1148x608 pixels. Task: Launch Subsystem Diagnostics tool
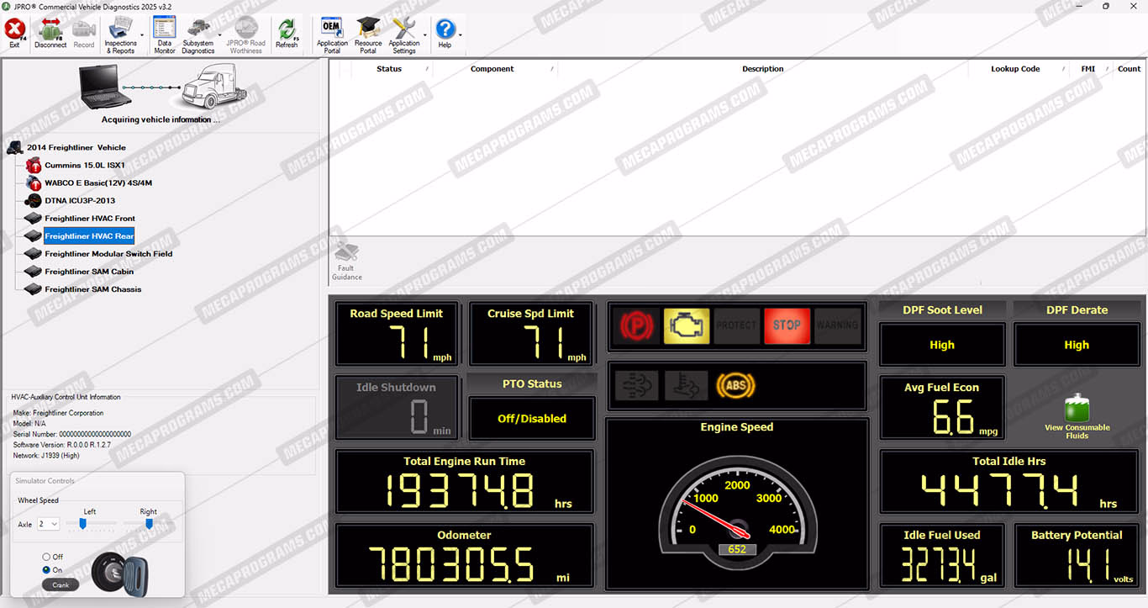[198, 34]
